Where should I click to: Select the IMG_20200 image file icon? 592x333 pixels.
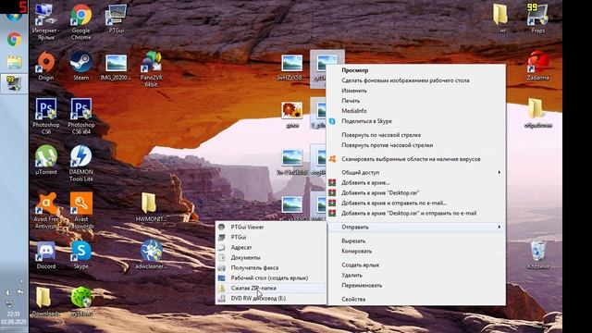116,68
